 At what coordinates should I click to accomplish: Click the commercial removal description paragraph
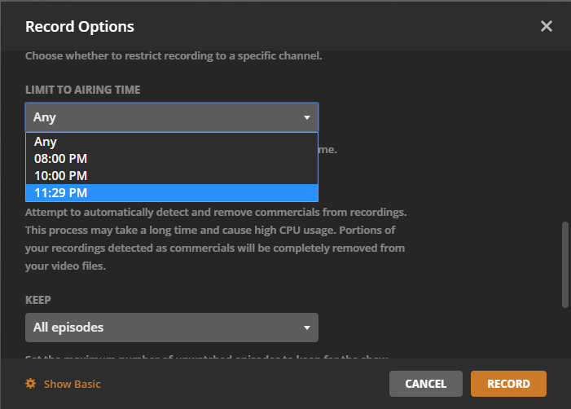216,239
